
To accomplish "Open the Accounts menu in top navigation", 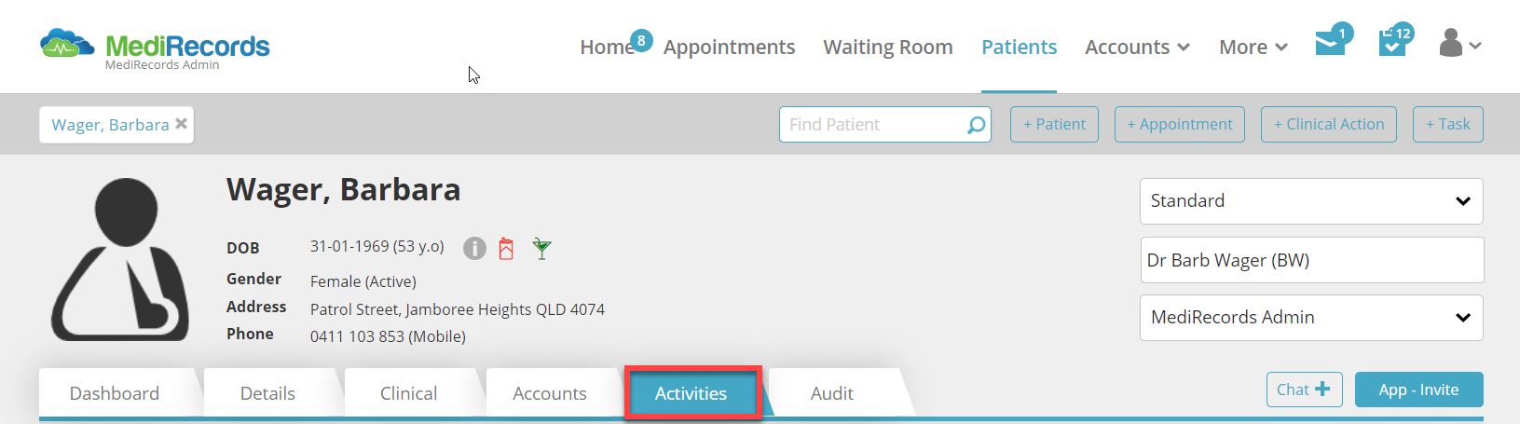I will point(1137,47).
